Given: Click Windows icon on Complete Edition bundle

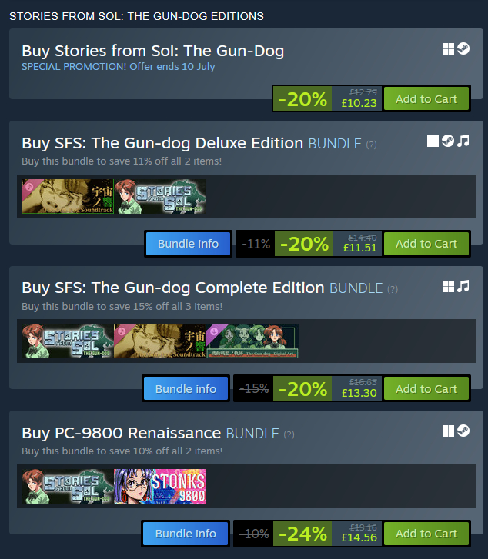Looking at the screenshot, I should point(448,286).
